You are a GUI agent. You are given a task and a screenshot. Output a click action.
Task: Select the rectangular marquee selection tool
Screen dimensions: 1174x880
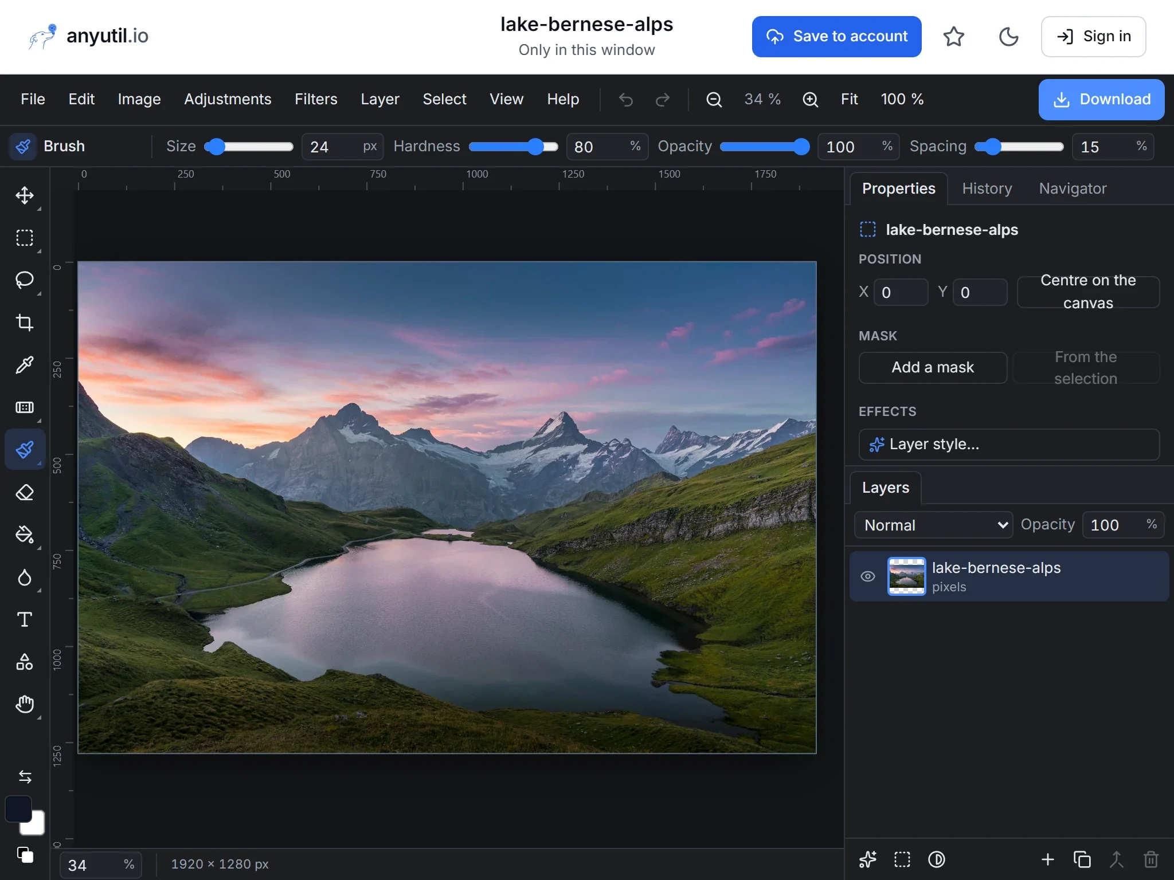coord(25,238)
